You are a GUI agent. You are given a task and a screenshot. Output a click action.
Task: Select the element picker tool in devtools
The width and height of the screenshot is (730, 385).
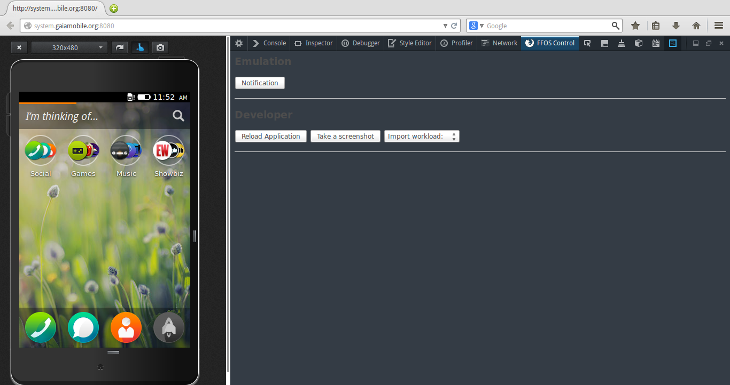[x=587, y=43]
